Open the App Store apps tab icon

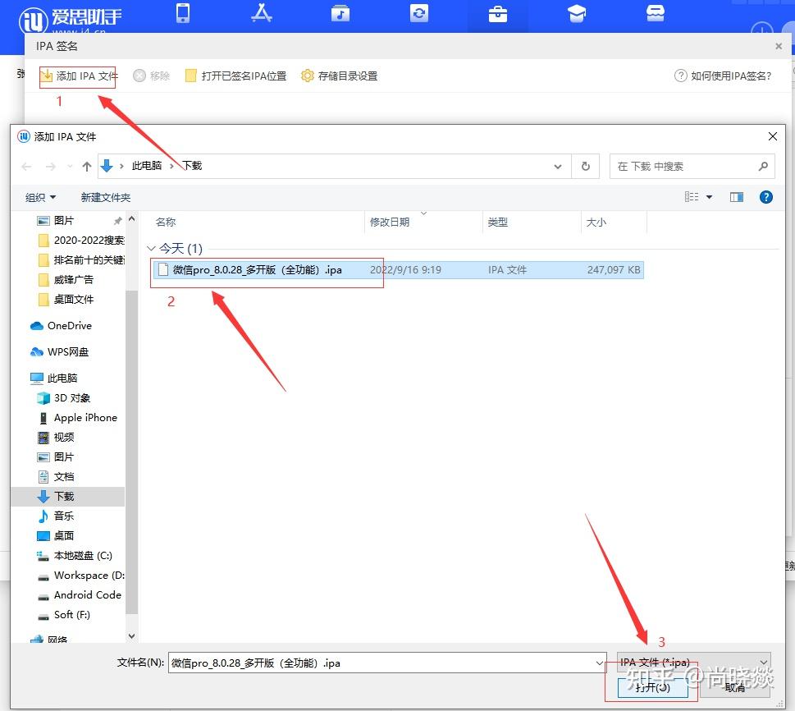pos(262,13)
